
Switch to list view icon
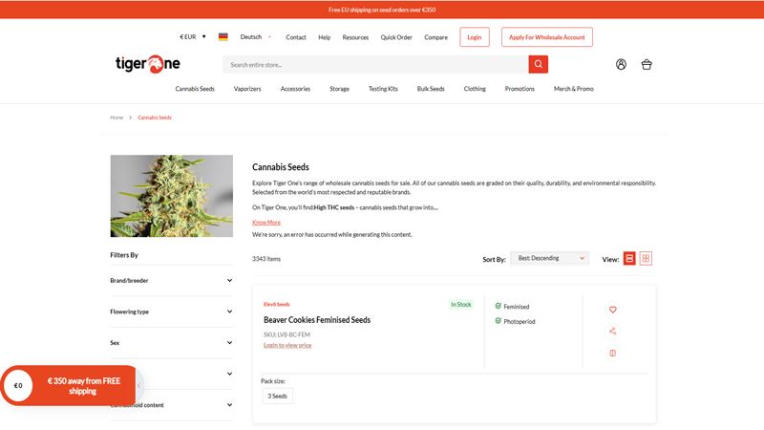(x=629, y=258)
